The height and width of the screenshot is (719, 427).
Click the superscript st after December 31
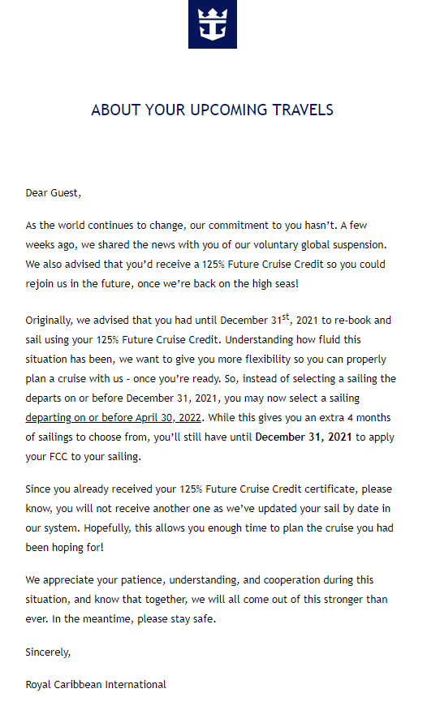(x=286, y=316)
